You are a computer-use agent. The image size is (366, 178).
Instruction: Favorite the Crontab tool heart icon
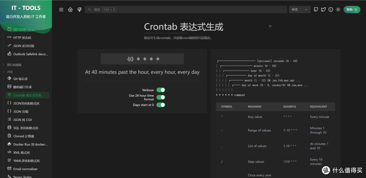pyautogui.click(x=270, y=27)
